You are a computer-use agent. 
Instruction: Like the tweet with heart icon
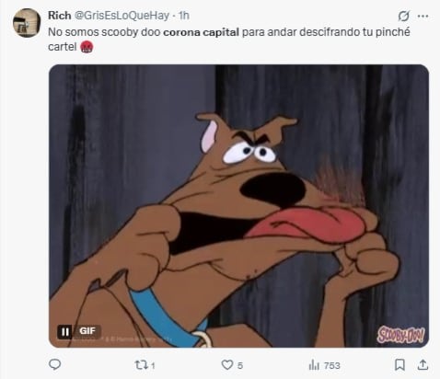click(x=227, y=365)
